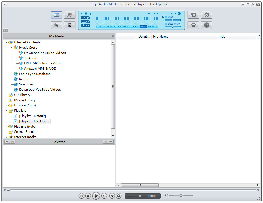Image resolution: width=263 pixels, height=203 pixels.
Task: Click the File Name column header
Action: 161,36
